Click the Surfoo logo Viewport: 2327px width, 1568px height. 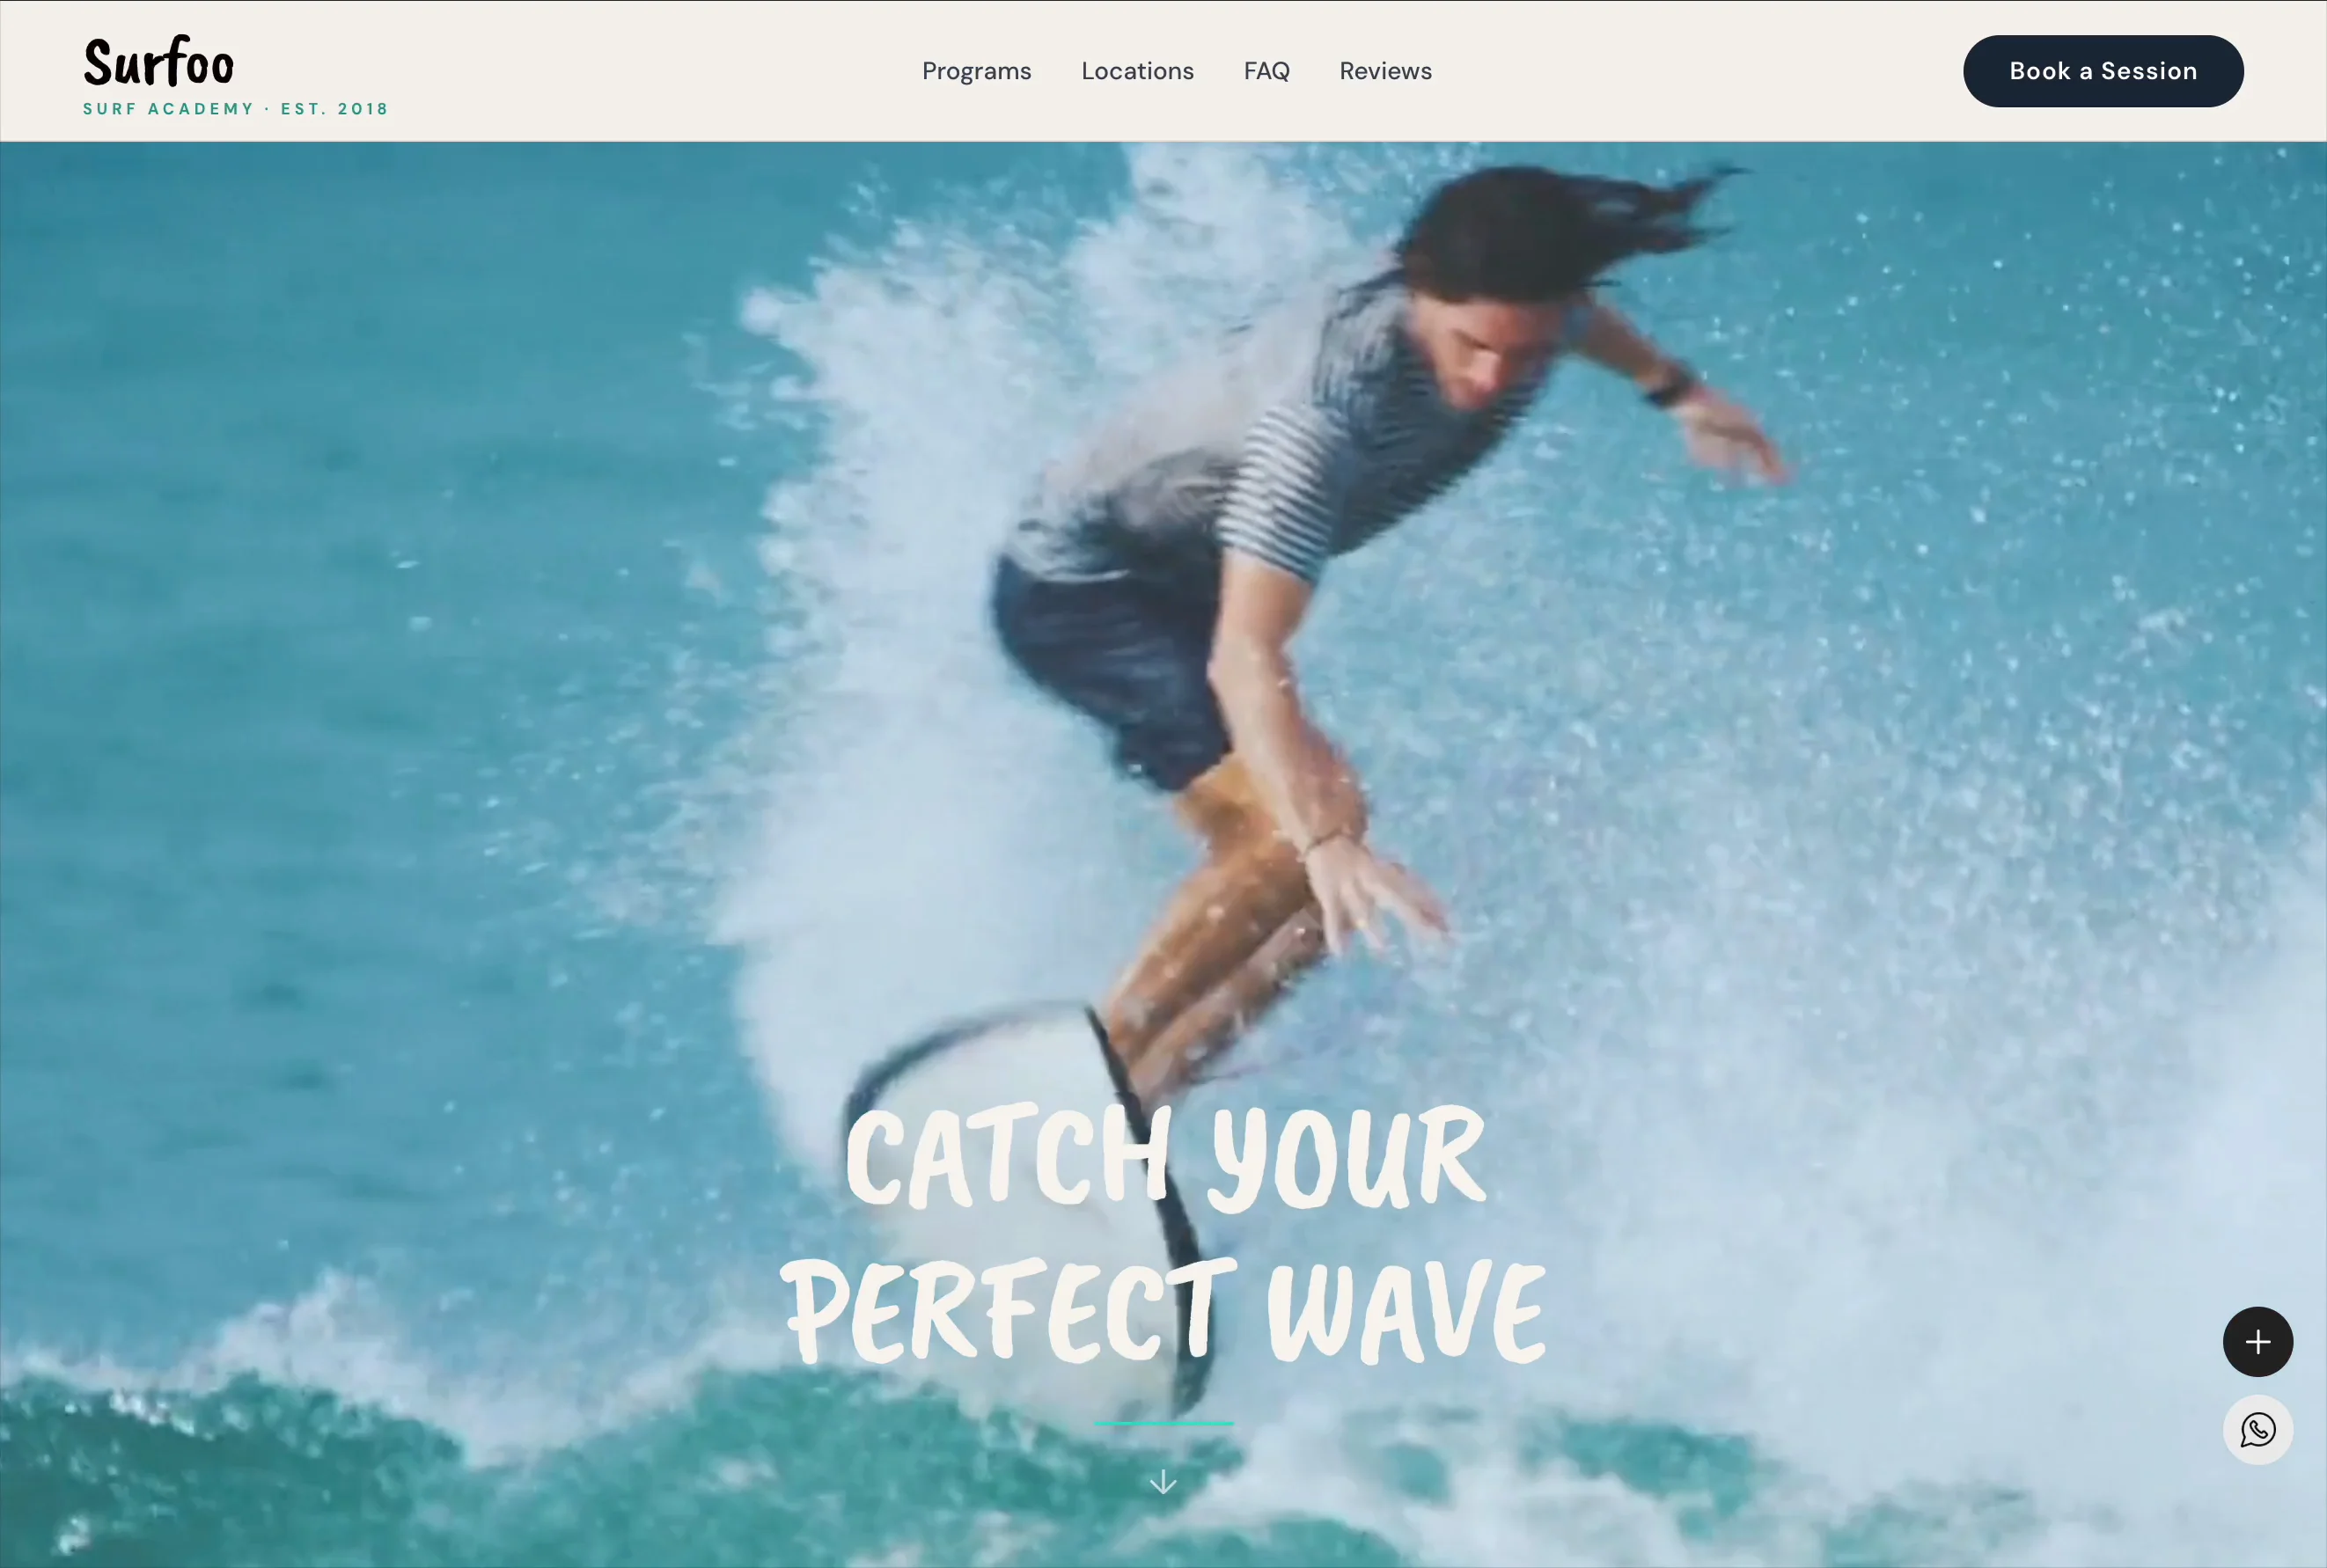(159, 61)
